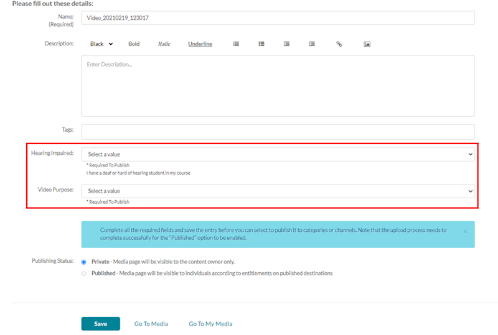
Task: Insert an image using the picture icon
Action: point(367,44)
